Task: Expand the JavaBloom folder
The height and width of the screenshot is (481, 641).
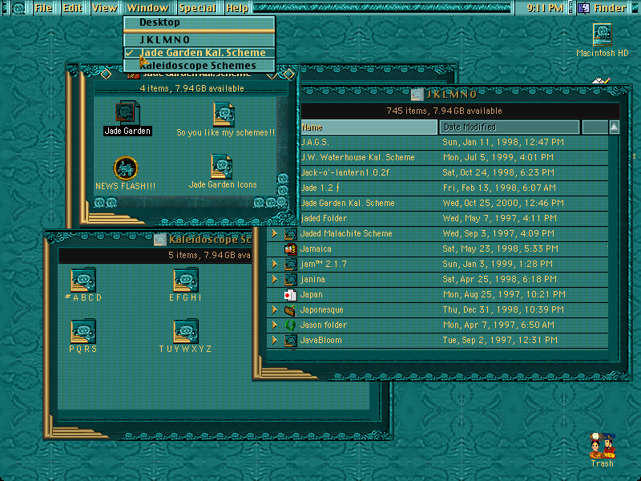Action: [275, 340]
